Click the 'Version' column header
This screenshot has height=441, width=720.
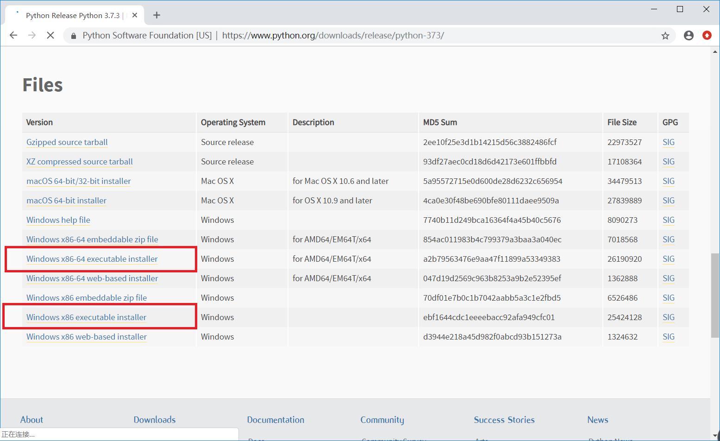(39, 122)
